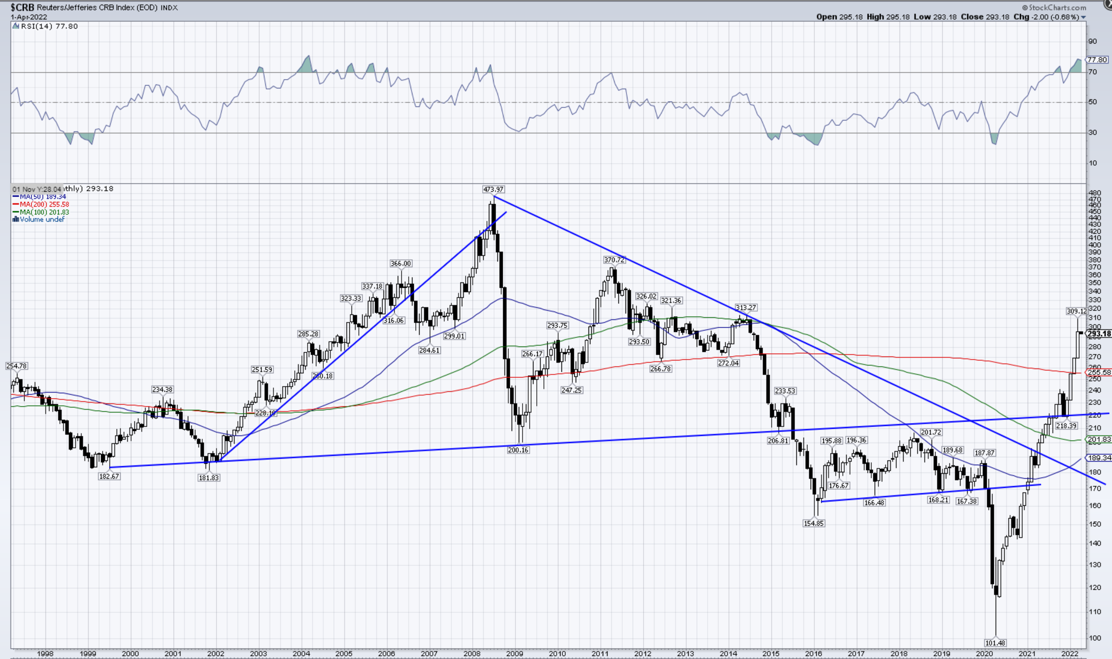The image size is (1112, 659).
Task: Click the blue MA(50) legend line
Action: [x=16, y=197]
